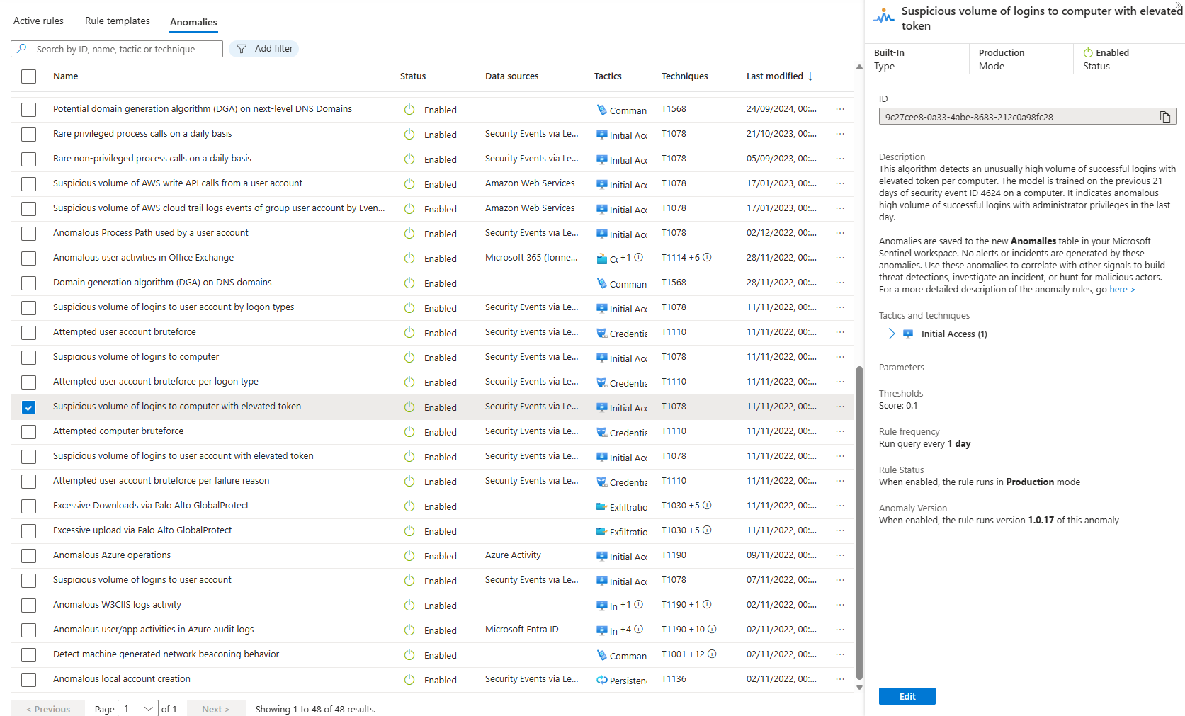Toggle the Last modified sort arrow

[810, 76]
